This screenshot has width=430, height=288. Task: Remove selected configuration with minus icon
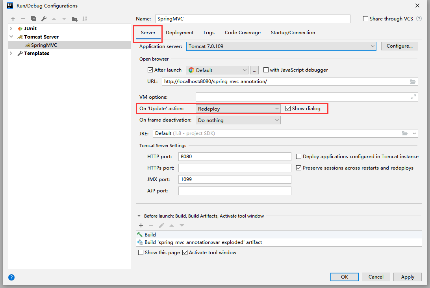click(23, 19)
